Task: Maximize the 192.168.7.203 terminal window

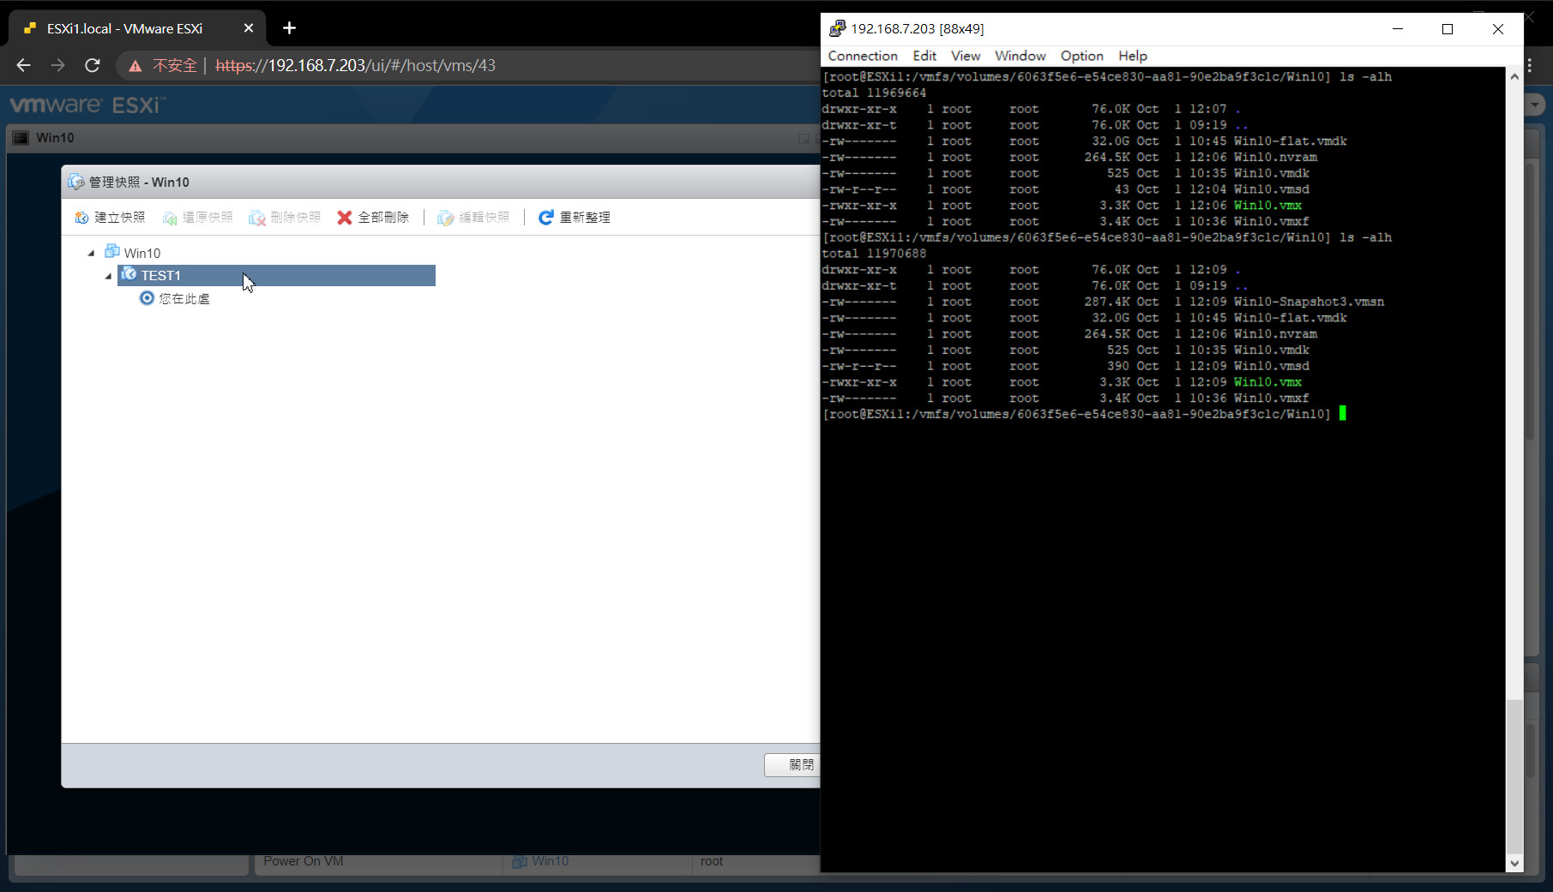Action: click(1448, 29)
